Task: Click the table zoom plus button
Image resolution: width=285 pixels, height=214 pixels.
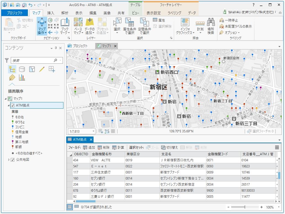Action: [x=261, y=207]
